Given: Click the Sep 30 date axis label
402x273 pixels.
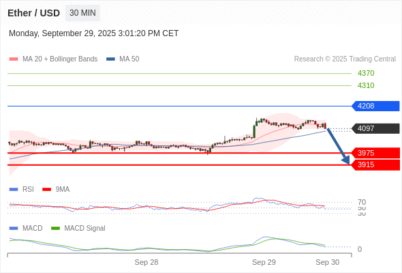Looking at the screenshot, I should point(328,262).
